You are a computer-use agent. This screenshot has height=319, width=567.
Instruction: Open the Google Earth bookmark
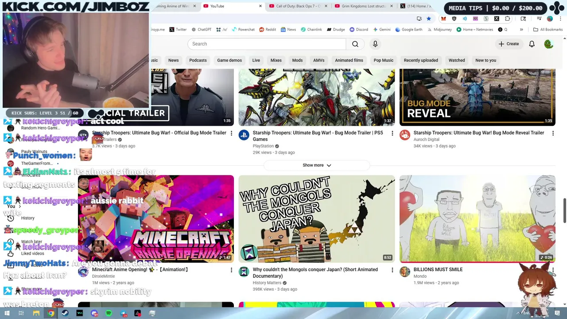(x=408, y=30)
